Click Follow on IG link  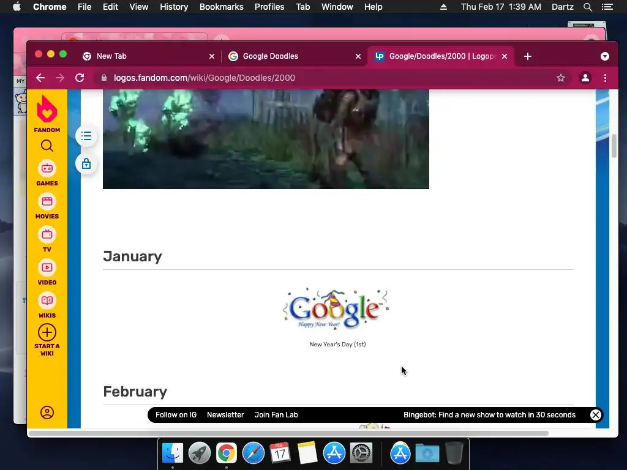click(176, 415)
